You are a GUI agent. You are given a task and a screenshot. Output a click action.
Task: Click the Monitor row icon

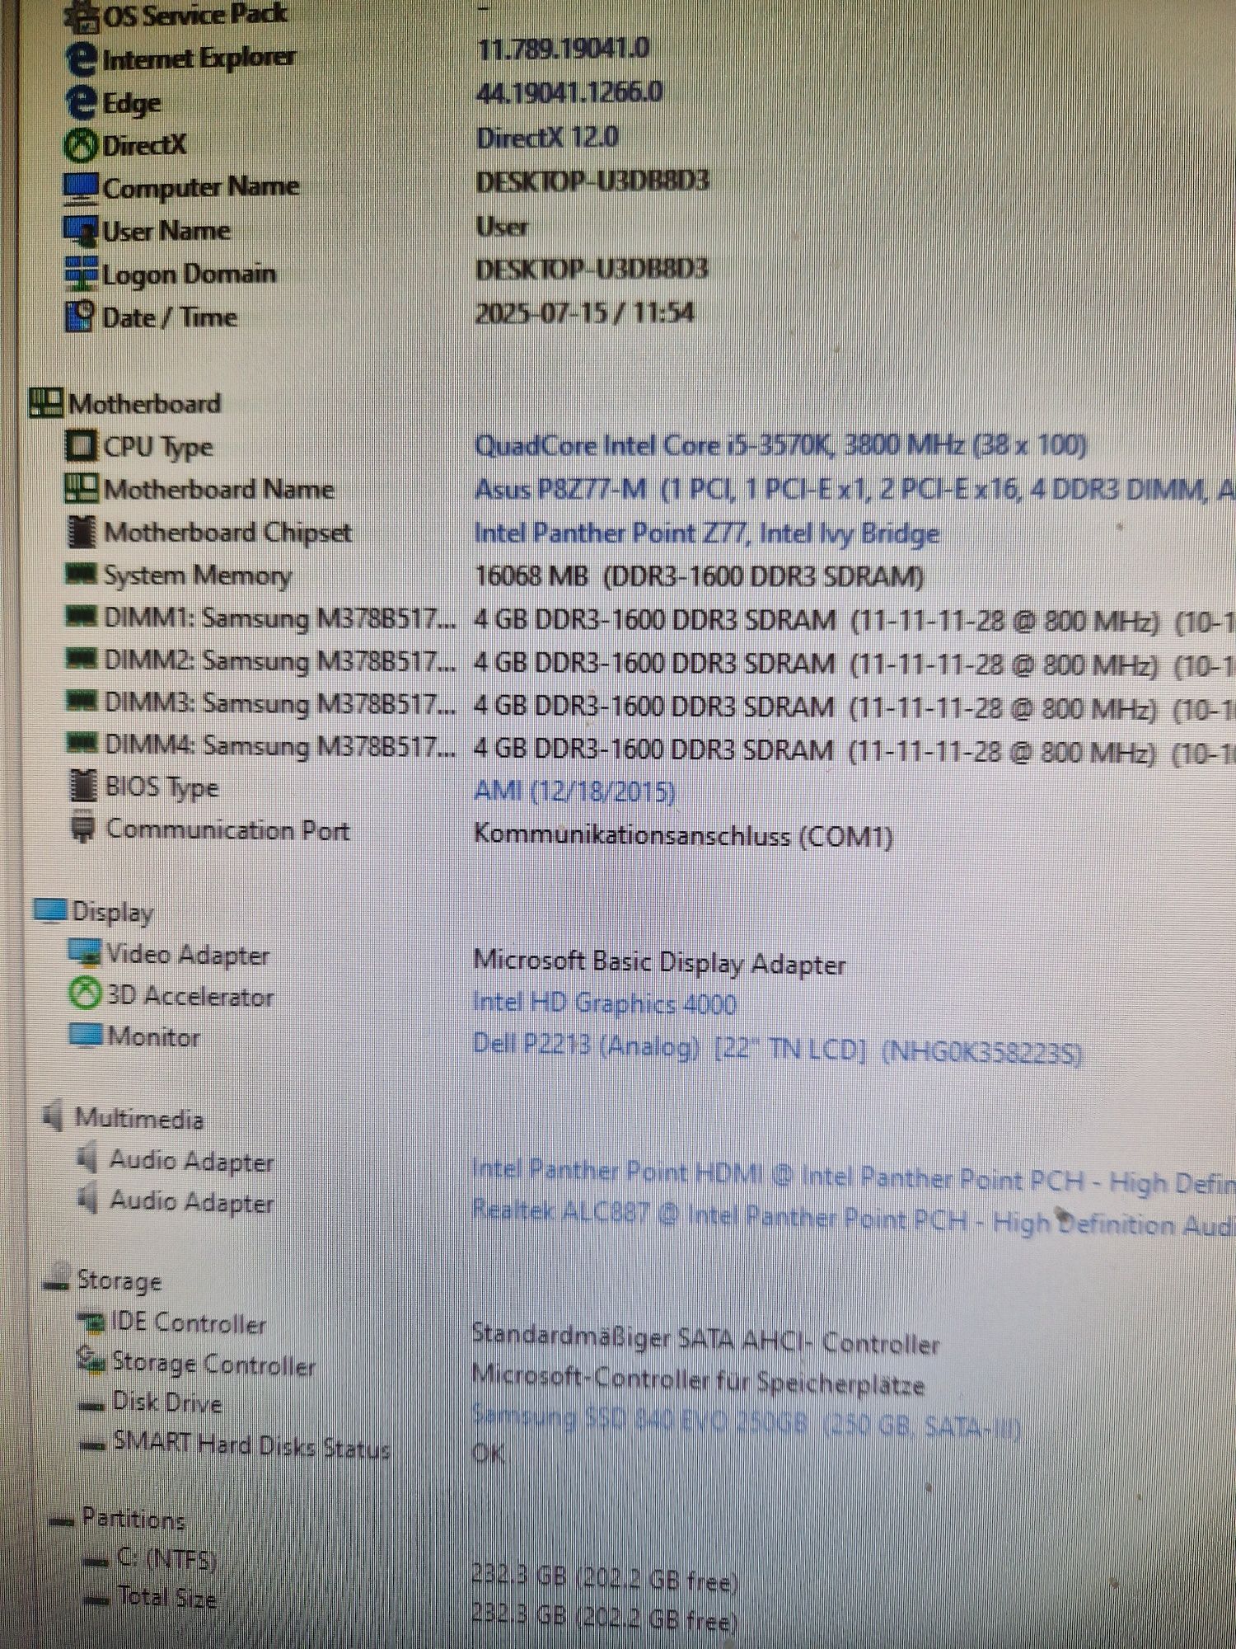click(x=87, y=1035)
